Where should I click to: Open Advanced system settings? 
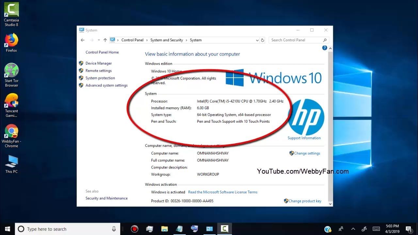(x=106, y=86)
